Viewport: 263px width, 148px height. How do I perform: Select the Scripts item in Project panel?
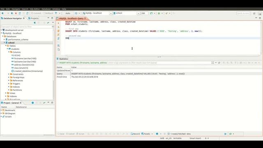tap(8, 116)
